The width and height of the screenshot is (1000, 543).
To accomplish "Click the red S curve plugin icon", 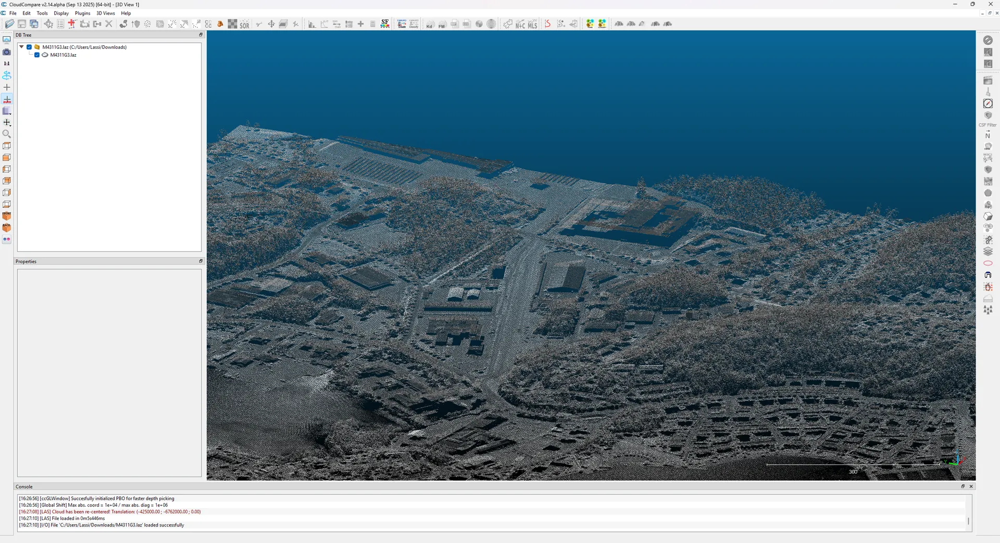I will 547,24.
